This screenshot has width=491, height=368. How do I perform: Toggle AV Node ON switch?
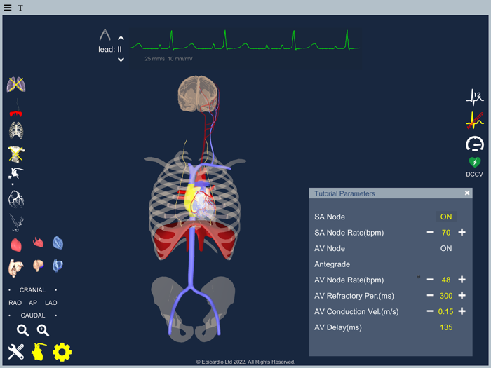446,248
